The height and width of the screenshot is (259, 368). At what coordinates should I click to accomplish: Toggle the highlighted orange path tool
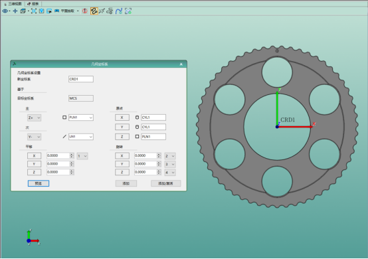(94, 11)
